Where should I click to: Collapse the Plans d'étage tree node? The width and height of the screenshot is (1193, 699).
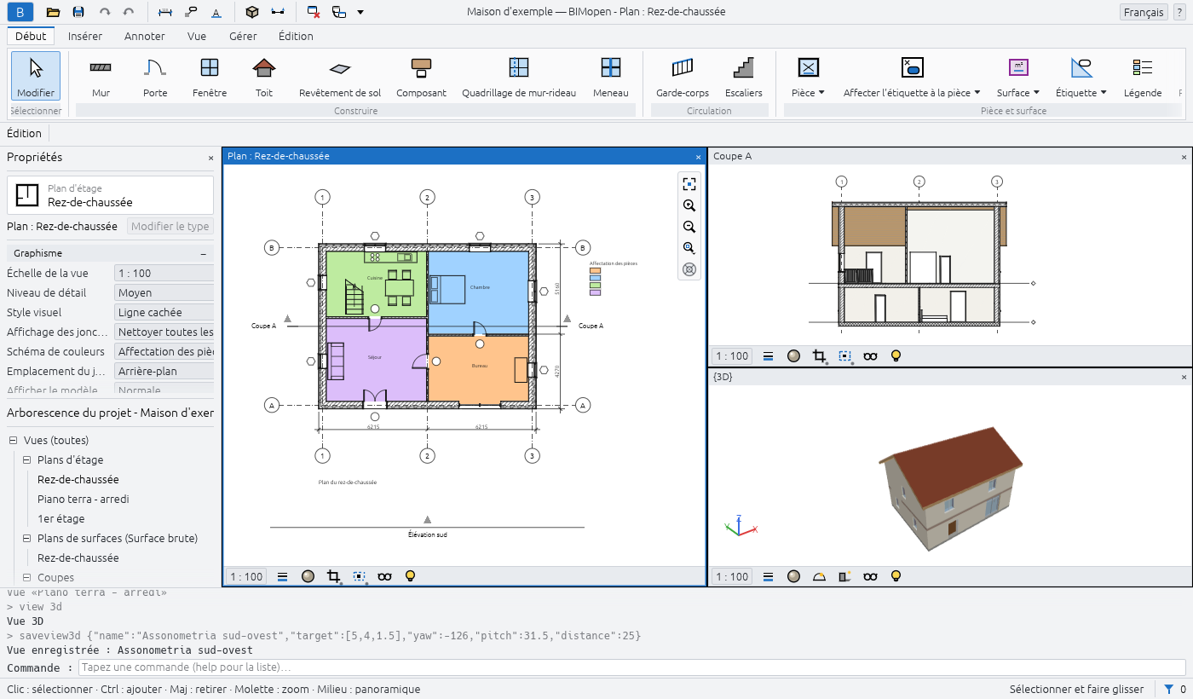click(26, 460)
